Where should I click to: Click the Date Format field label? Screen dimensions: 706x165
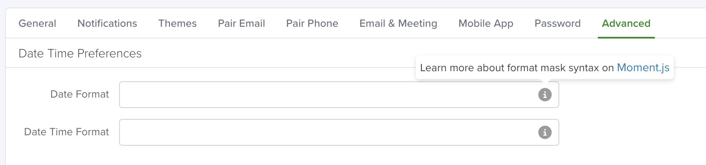(x=80, y=94)
